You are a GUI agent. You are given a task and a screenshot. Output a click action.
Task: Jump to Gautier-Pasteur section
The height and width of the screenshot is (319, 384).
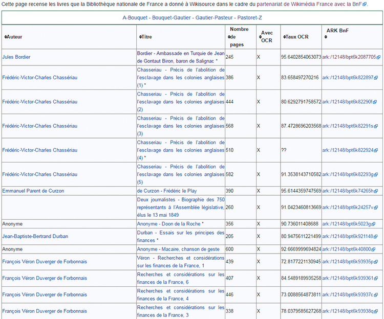[x=214, y=17]
